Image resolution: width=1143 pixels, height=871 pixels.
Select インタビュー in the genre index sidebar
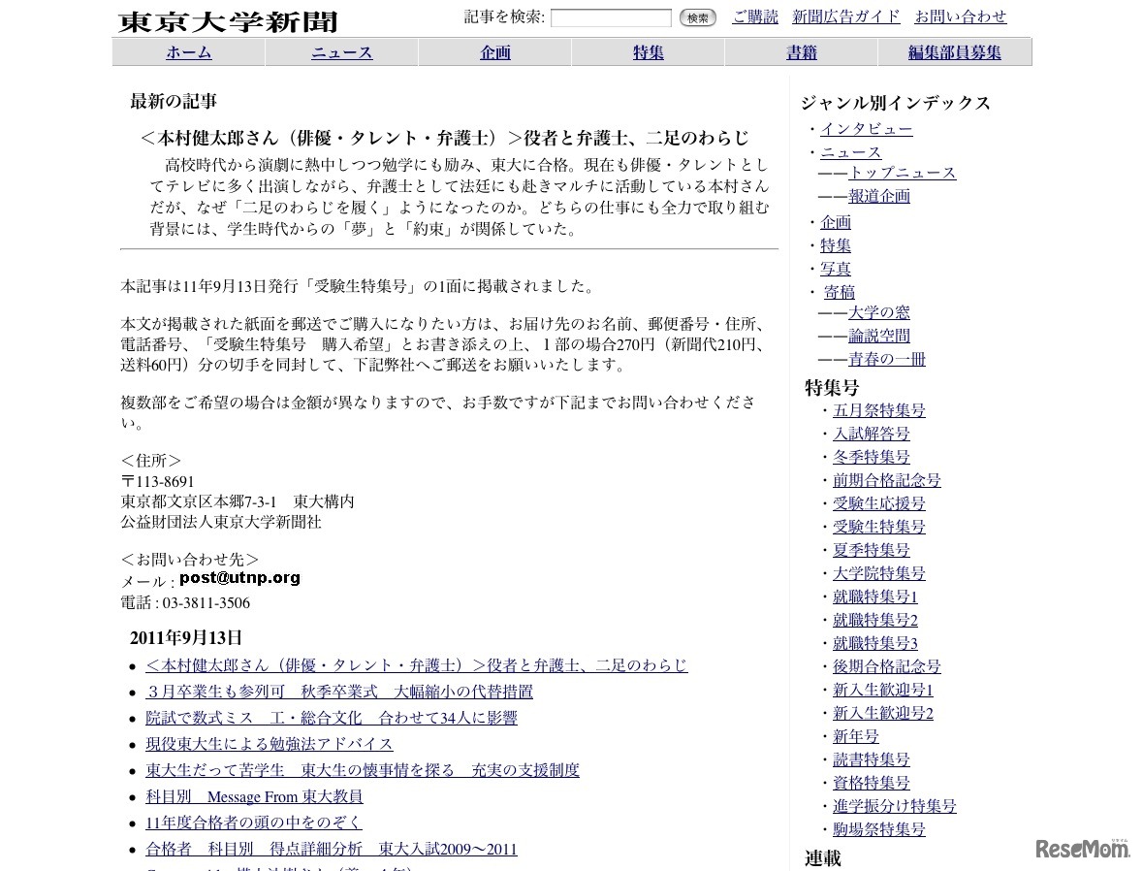pyautogui.click(x=866, y=128)
